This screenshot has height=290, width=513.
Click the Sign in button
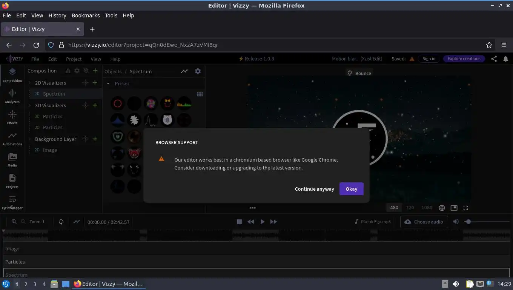pos(429,59)
